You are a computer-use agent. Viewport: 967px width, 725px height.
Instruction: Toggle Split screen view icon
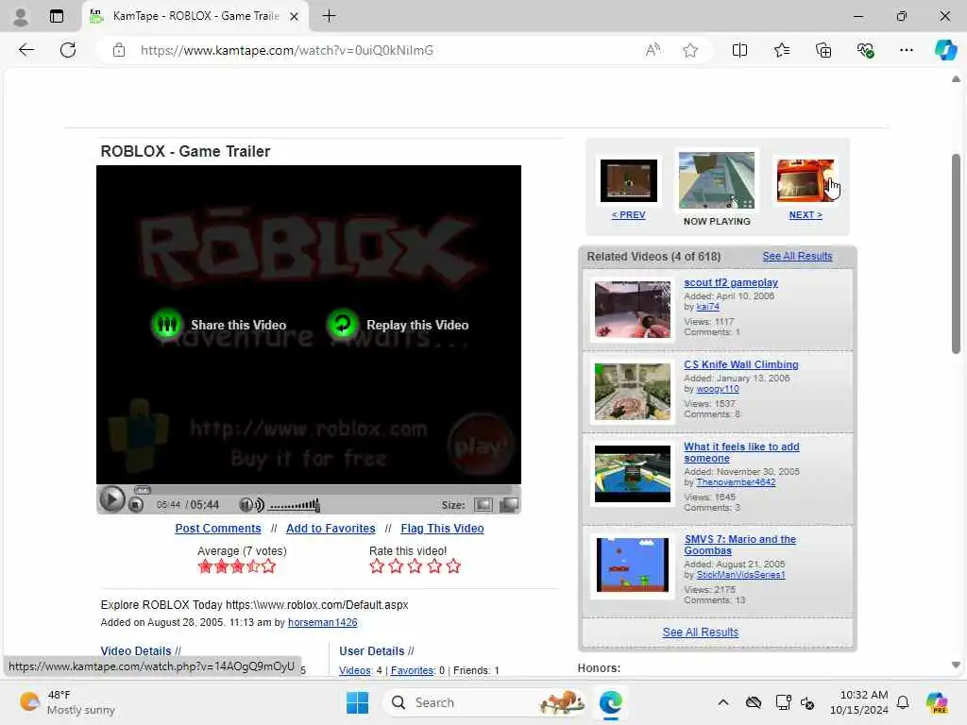(739, 50)
